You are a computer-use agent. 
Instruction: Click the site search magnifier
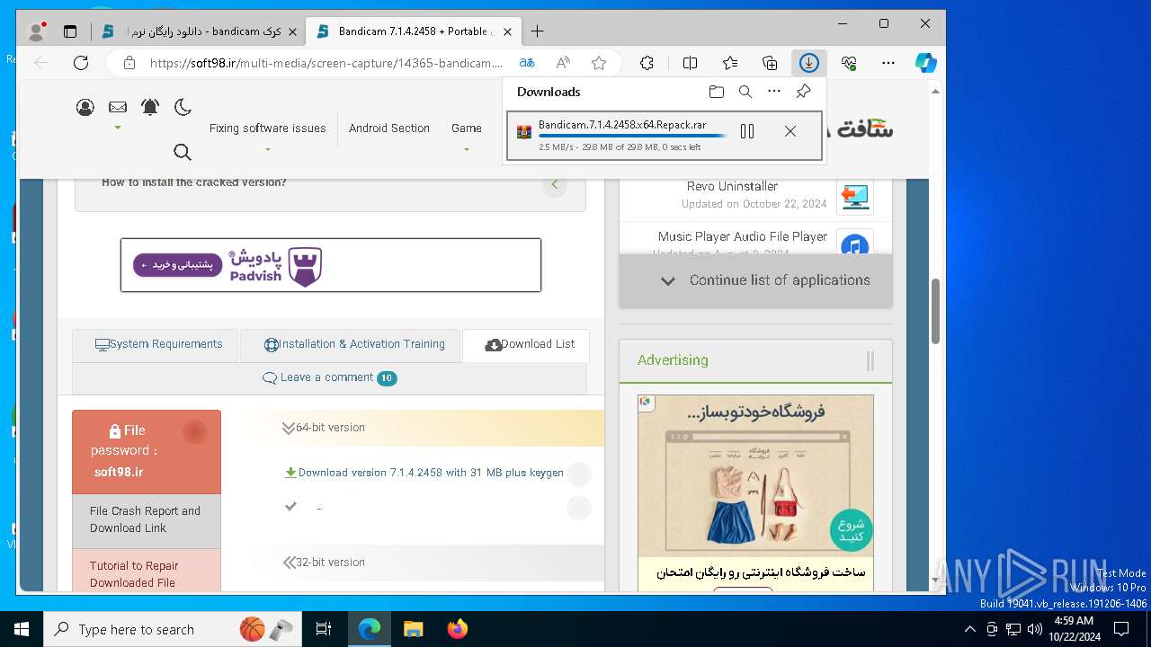tap(182, 152)
